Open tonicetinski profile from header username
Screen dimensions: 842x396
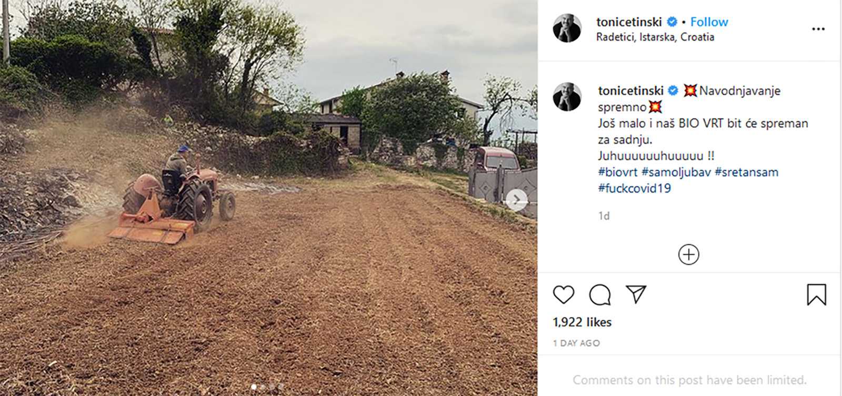[x=629, y=22]
